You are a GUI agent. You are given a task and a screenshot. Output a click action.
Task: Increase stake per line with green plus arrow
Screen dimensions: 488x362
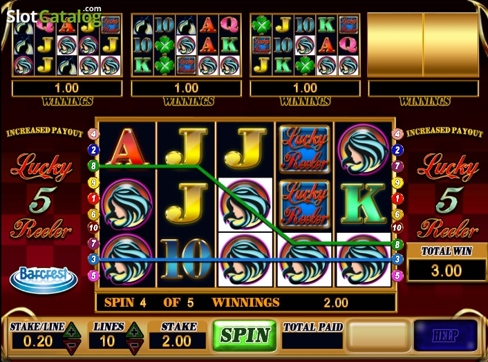[x=72, y=331]
